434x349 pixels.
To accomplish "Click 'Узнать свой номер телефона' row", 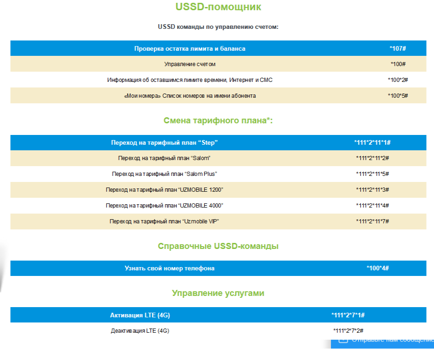I will (169, 268).
